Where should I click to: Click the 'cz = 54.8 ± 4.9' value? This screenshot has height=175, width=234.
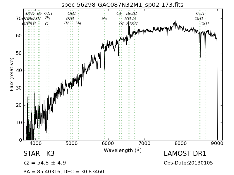(x=45, y=163)
